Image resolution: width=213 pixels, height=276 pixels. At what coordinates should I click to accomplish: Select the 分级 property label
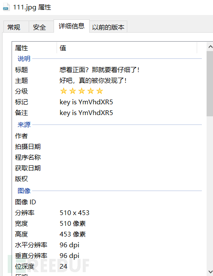click(21, 91)
